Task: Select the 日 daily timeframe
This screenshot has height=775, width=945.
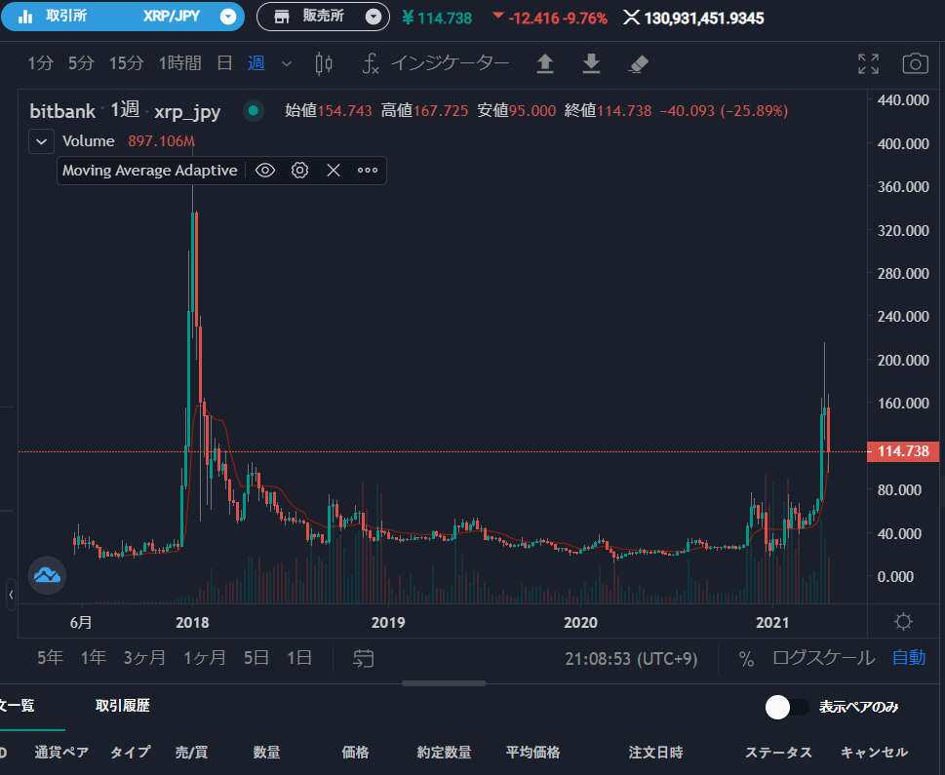Action: (224, 62)
